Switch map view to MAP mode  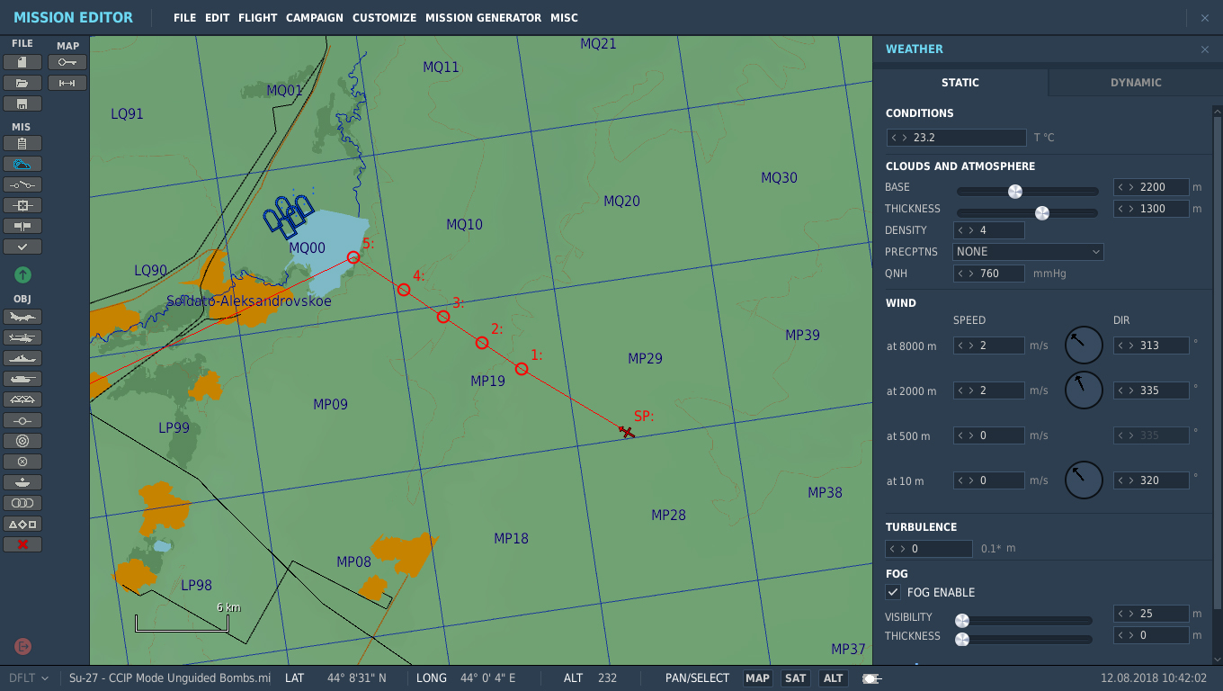(757, 678)
